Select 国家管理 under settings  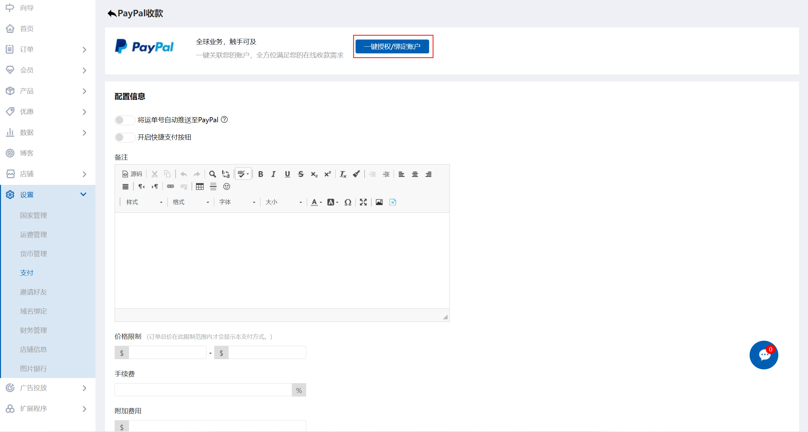pos(34,216)
